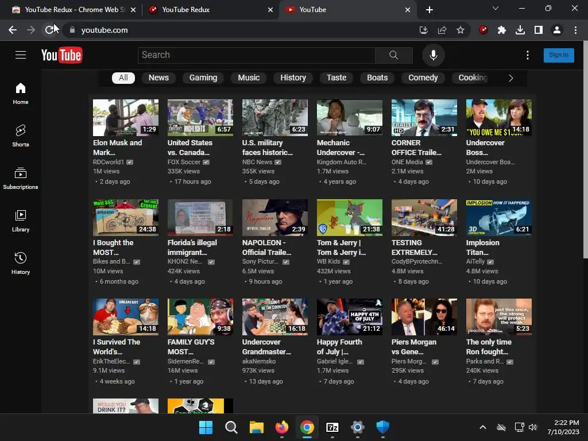588x441 pixels.
Task: Click the Sign in button
Action: click(x=559, y=55)
